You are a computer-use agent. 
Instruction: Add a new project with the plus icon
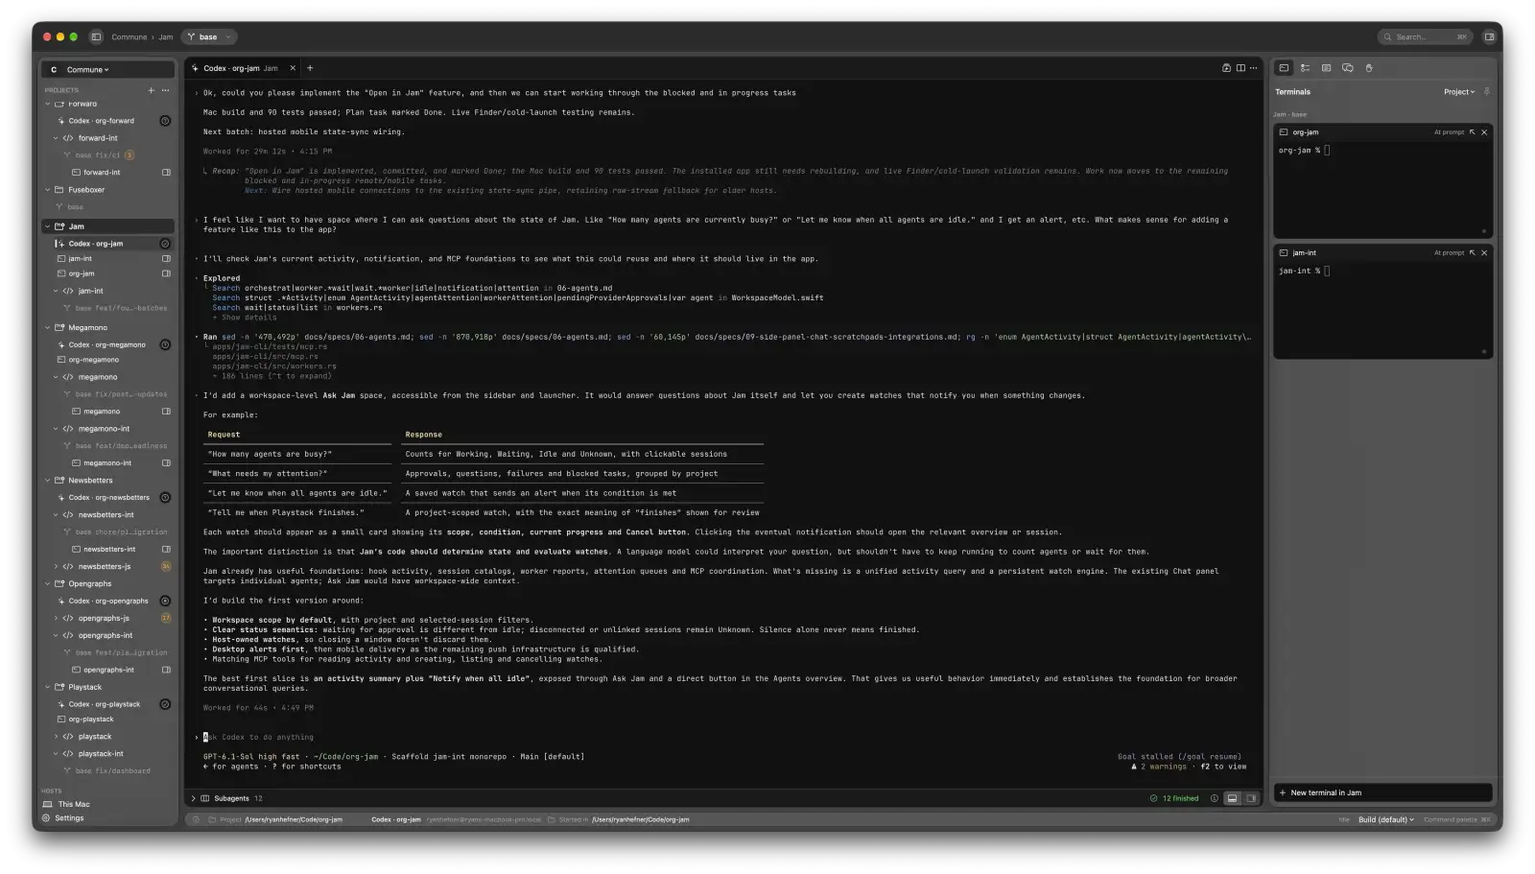tap(151, 90)
